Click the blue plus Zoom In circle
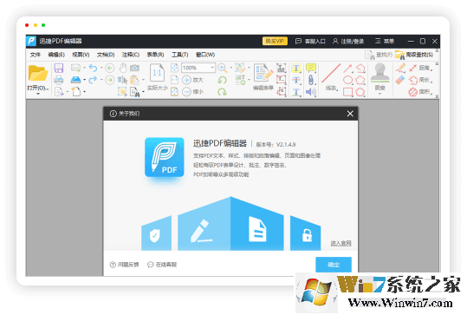This screenshot has height=315, width=467. (x=186, y=80)
